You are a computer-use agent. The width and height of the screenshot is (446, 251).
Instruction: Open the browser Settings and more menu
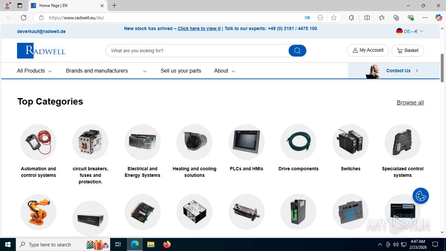pyautogui.click(x=425, y=18)
